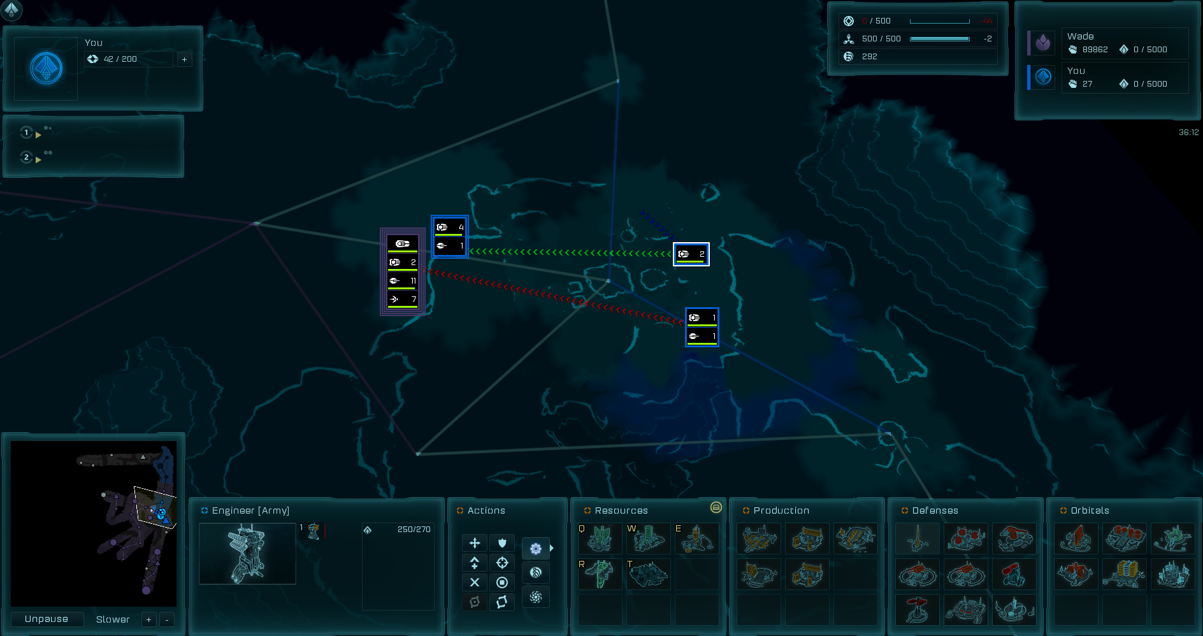Click the Engineer unit portrait thumbnail

tap(247, 554)
